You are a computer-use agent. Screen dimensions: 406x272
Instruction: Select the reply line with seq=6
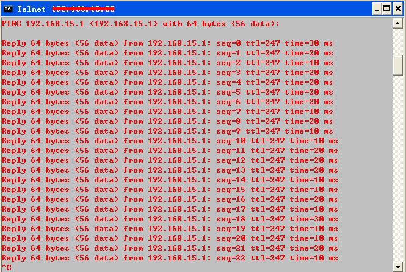167,102
